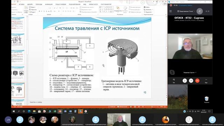Screen dimensions: 224x126
Task: Add participants with the +21 button in Skype
Action: [207, 11]
